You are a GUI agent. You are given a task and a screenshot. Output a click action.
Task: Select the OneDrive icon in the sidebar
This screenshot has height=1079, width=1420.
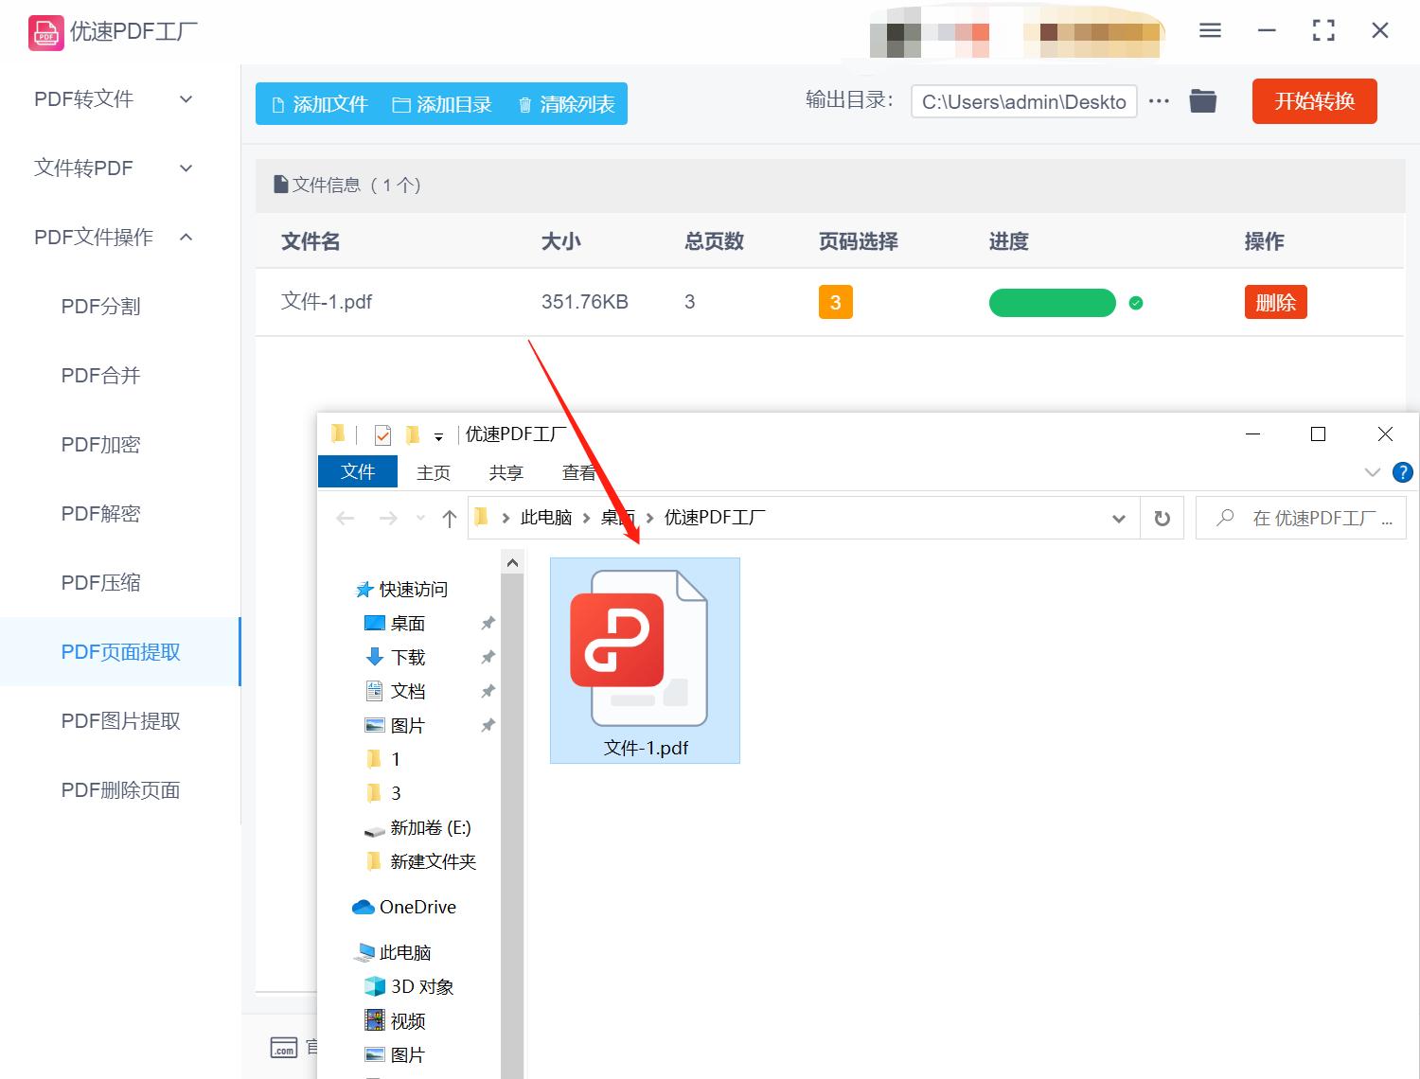364,906
